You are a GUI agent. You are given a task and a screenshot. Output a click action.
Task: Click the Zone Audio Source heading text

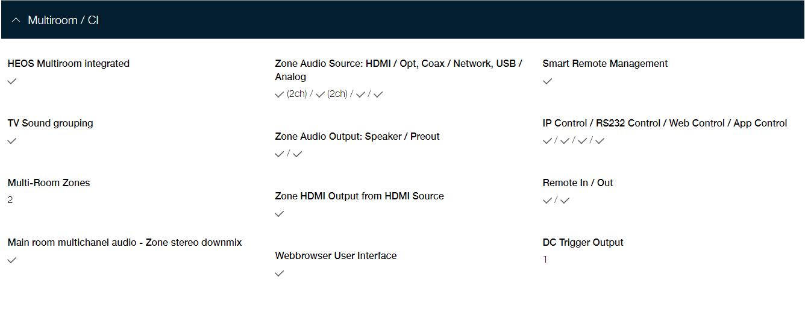point(399,70)
